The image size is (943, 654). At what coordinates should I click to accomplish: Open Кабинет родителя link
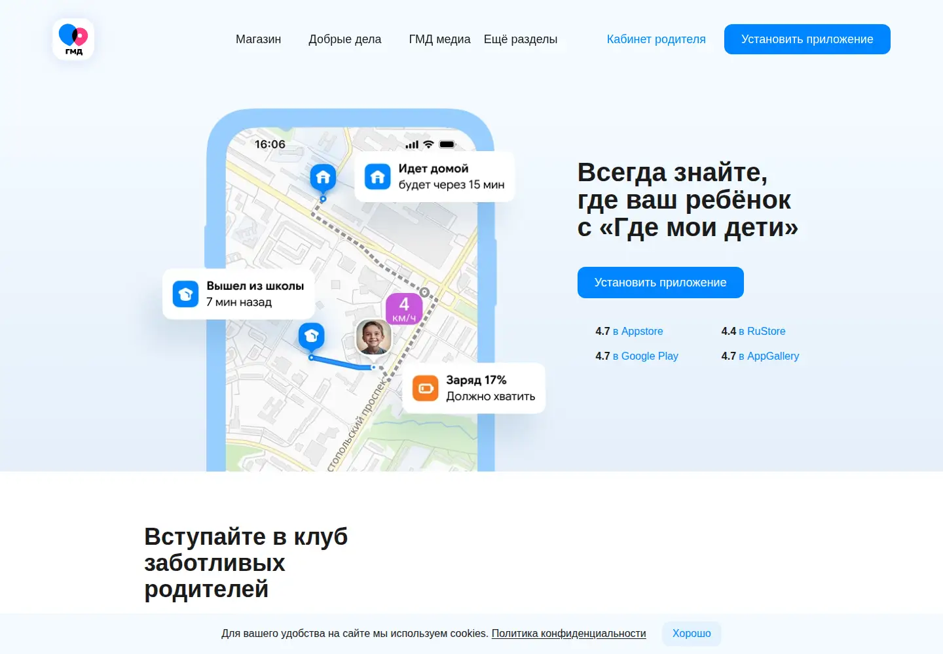(x=656, y=39)
